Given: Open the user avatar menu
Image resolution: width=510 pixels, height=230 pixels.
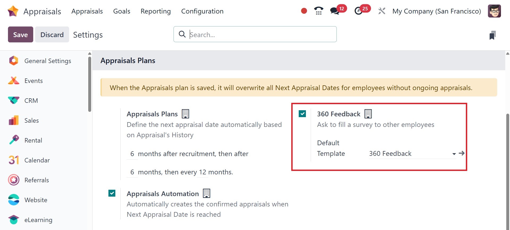Looking at the screenshot, I should pyautogui.click(x=494, y=11).
